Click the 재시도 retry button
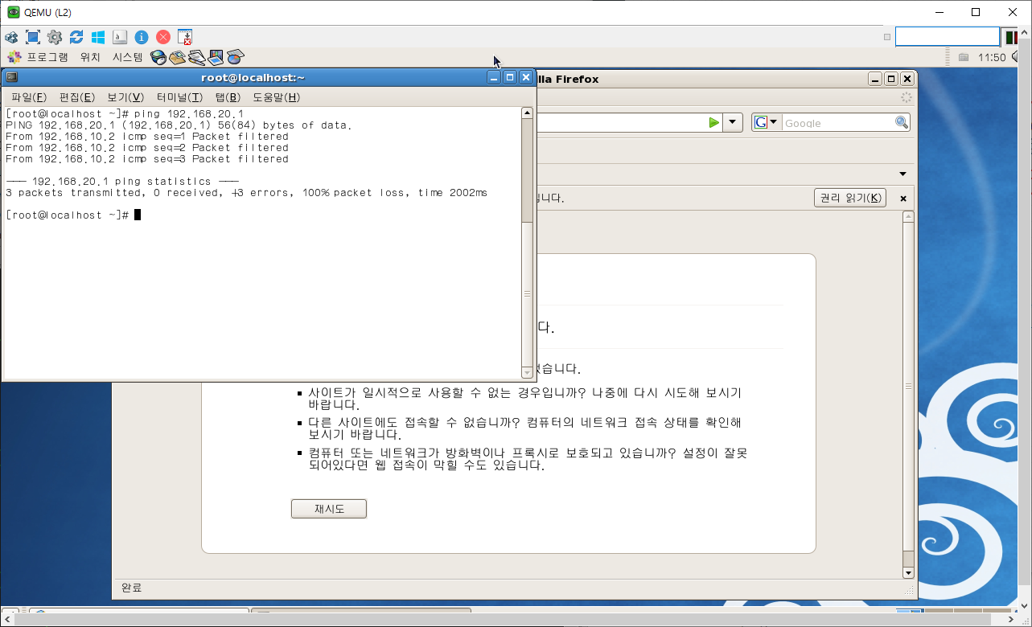 pyautogui.click(x=328, y=509)
